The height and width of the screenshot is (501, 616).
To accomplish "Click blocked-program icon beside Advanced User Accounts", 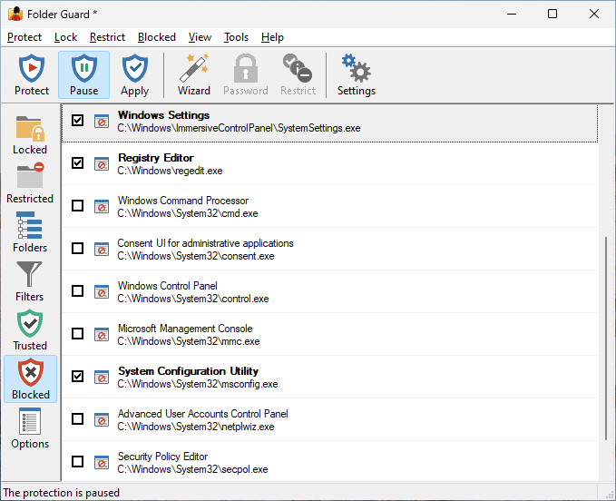I will 102,419.
